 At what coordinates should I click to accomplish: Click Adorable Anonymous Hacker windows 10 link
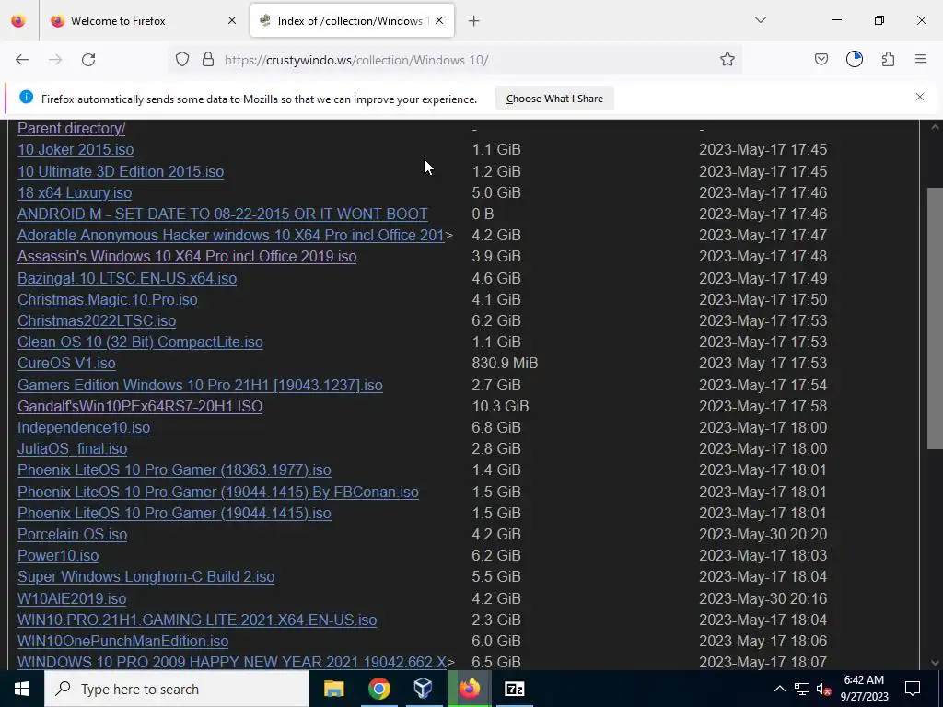coord(231,235)
